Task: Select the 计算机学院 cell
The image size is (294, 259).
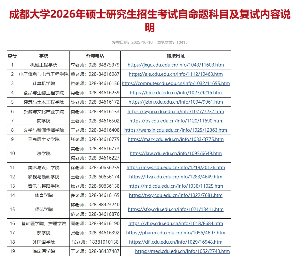Action: pyautogui.click(x=44, y=83)
